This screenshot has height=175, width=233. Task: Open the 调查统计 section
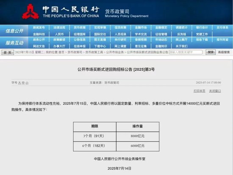tap(182, 28)
